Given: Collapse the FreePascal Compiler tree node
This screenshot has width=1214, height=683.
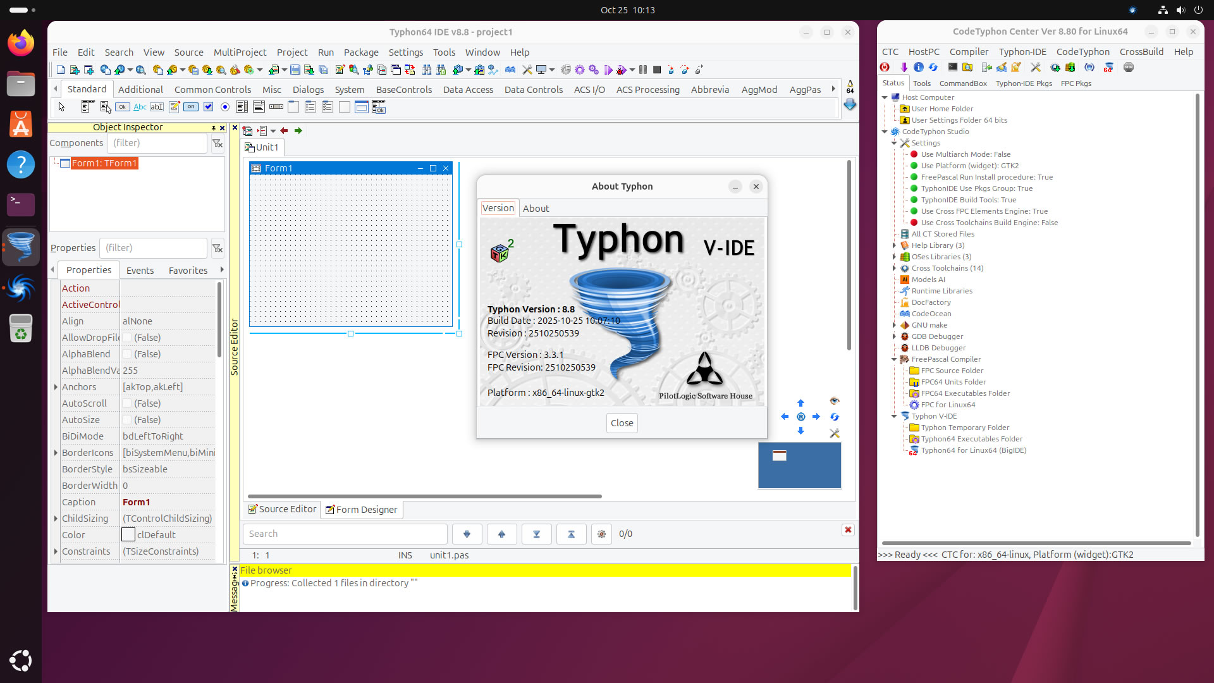Looking at the screenshot, I should tap(894, 359).
